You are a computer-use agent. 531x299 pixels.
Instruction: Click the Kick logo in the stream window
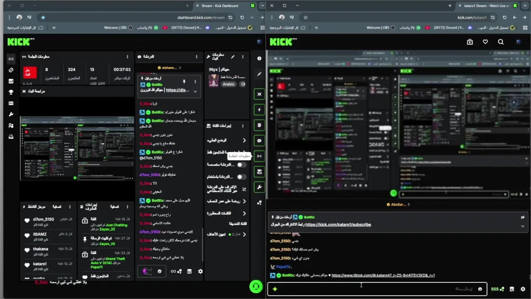(283, 42)
